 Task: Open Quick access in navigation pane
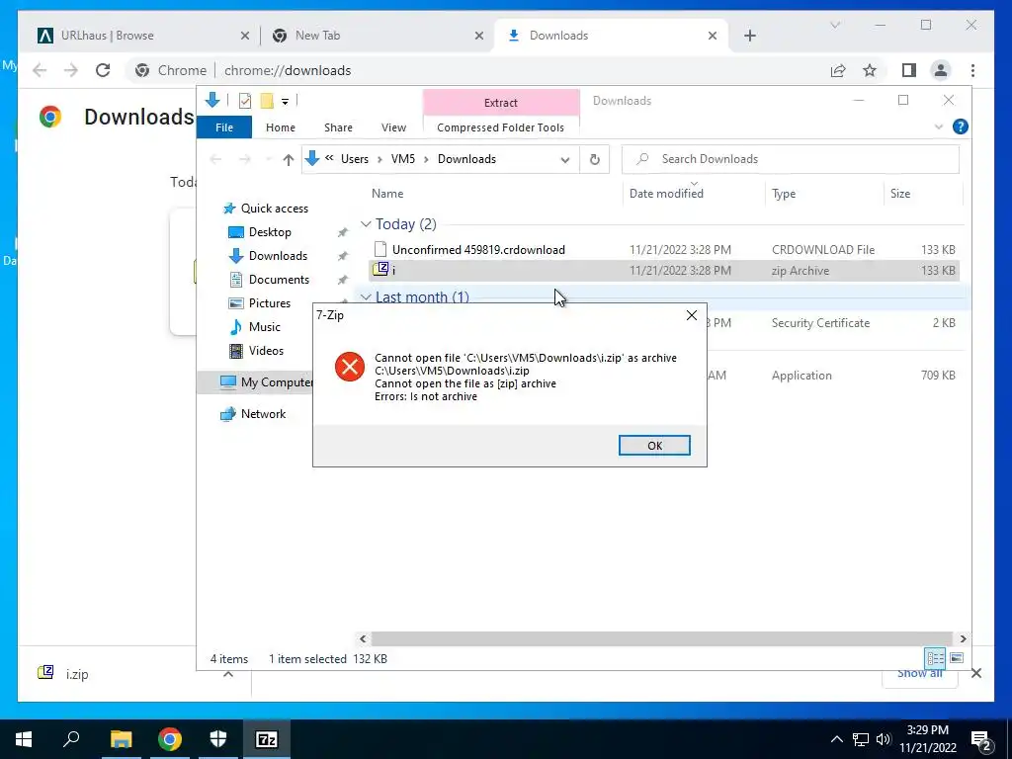(274, 209)
